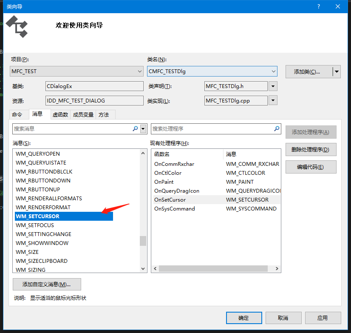Click the search icon in message search box
This screenshot has width=351, height=333.
coord(135,128)
